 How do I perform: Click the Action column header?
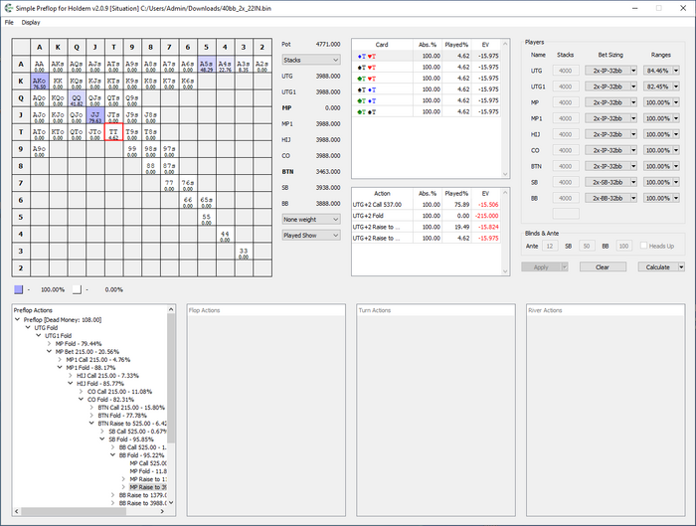tap(382, 193)
